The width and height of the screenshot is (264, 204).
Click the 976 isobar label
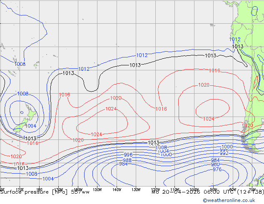[217, 169]
